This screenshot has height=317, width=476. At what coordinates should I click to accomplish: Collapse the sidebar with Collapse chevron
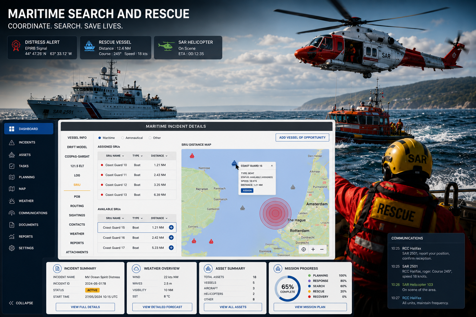(11, 303)
